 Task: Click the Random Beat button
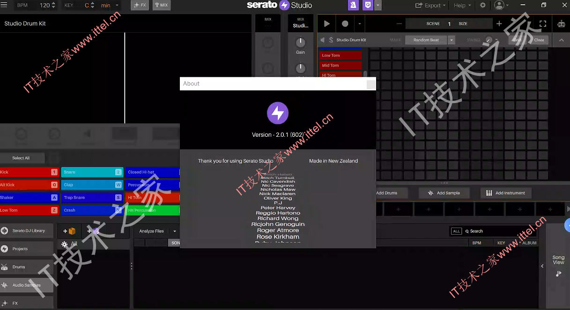[x=426, y=40]
